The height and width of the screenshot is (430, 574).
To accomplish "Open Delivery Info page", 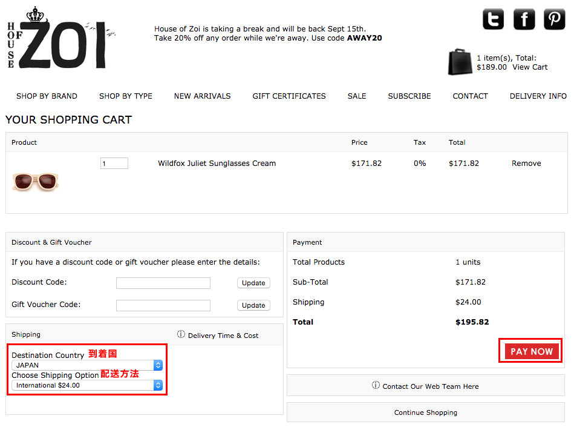I will coord(538,96).
